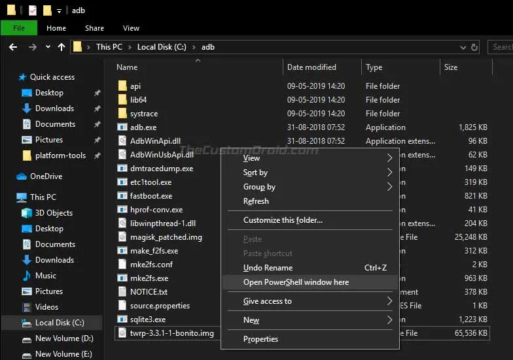Screen dimensions: 513x360
Task: Open Group by submenu in context menu
Action: 310,187
